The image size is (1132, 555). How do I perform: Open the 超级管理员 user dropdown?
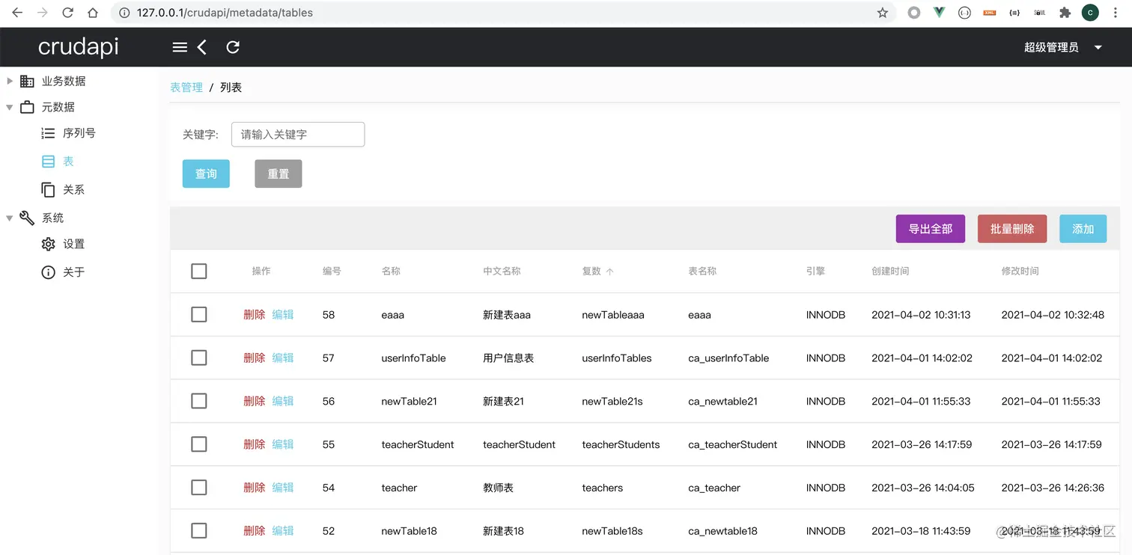[x=1063, y=47]
